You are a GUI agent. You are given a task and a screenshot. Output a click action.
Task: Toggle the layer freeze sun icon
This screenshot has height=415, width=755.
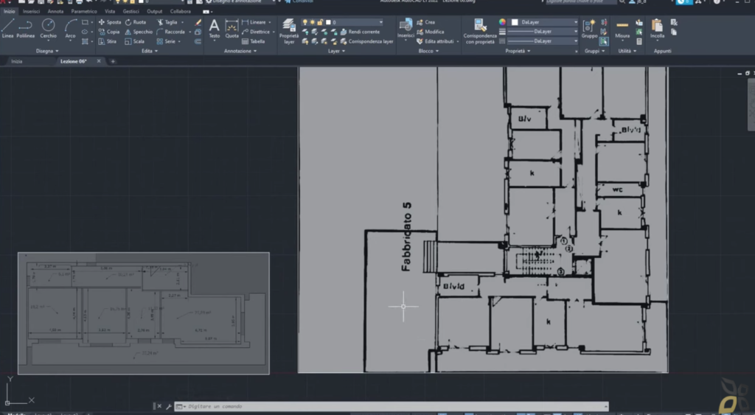[312, 22]
